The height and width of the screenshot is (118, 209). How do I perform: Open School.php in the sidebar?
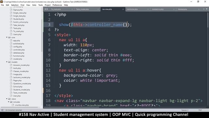tap(18, 87)
